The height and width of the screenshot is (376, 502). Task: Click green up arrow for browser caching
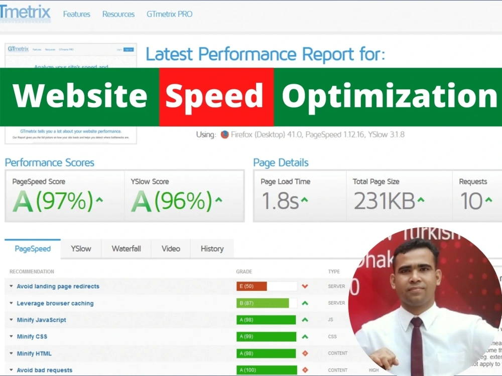tap(305, 303)
